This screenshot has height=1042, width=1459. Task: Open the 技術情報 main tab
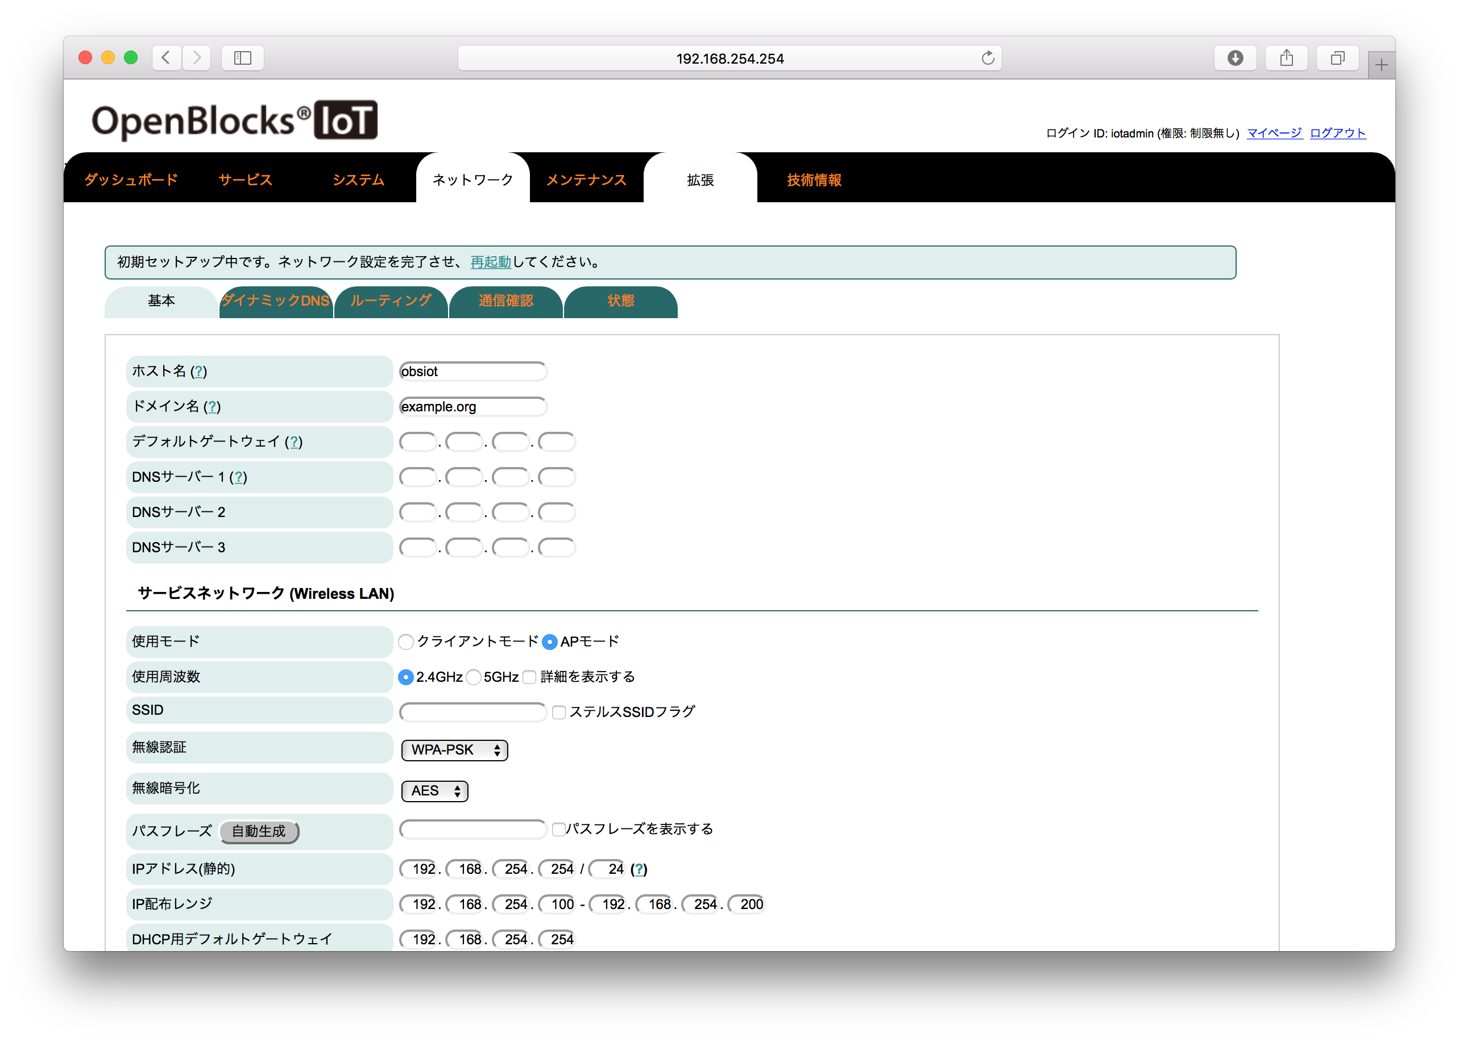[814, 180]
